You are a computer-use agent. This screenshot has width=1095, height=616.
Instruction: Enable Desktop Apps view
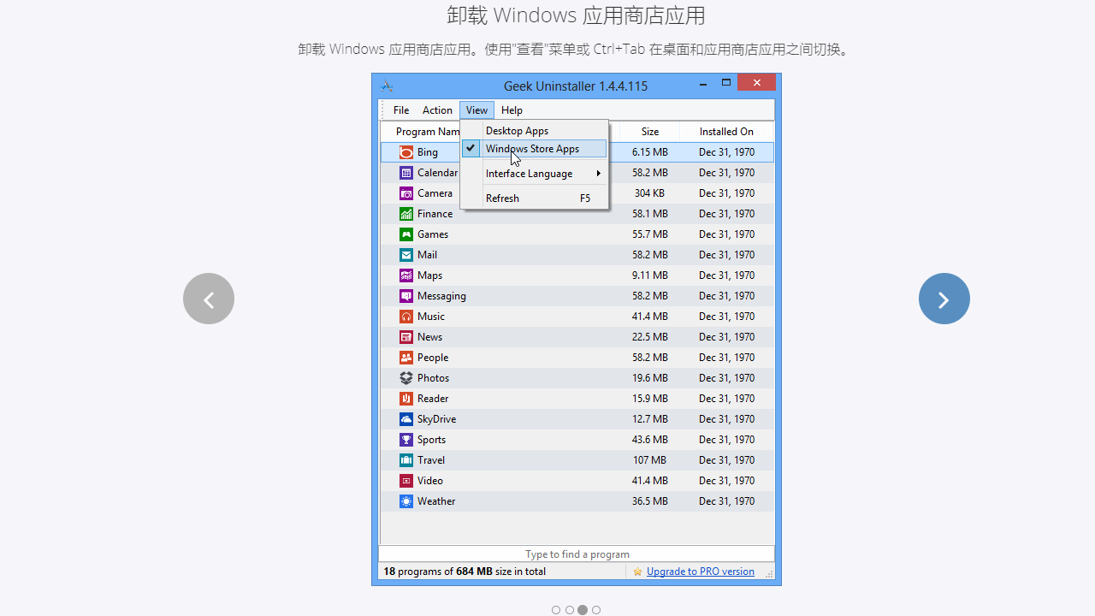point(517,130)
